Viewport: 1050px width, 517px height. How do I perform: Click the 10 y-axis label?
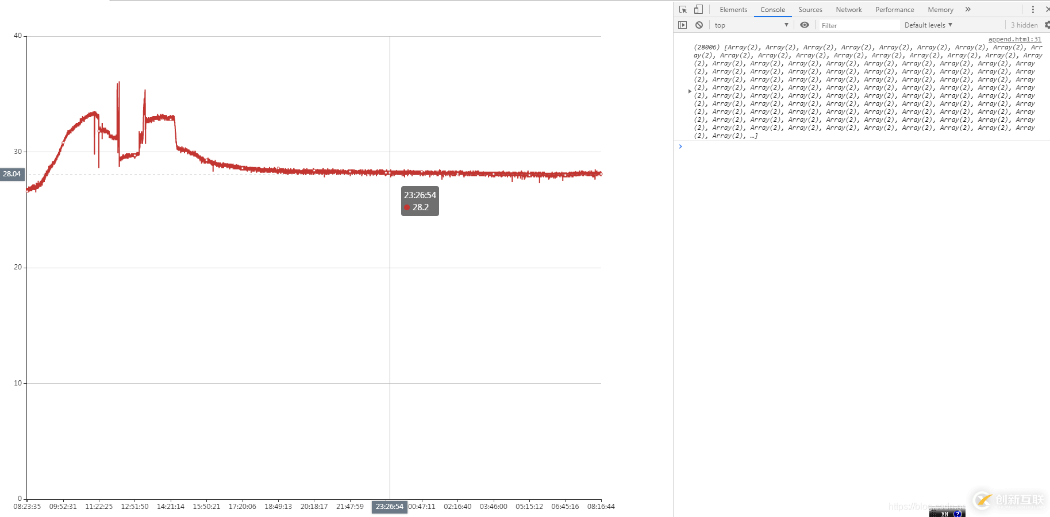(x=18, y=383)
